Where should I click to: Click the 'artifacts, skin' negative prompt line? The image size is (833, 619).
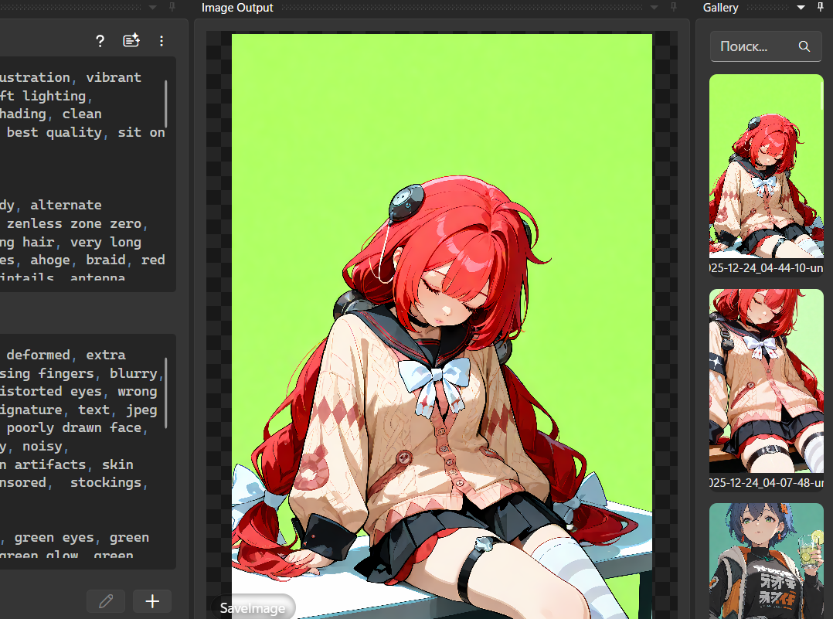coord(74,464)
